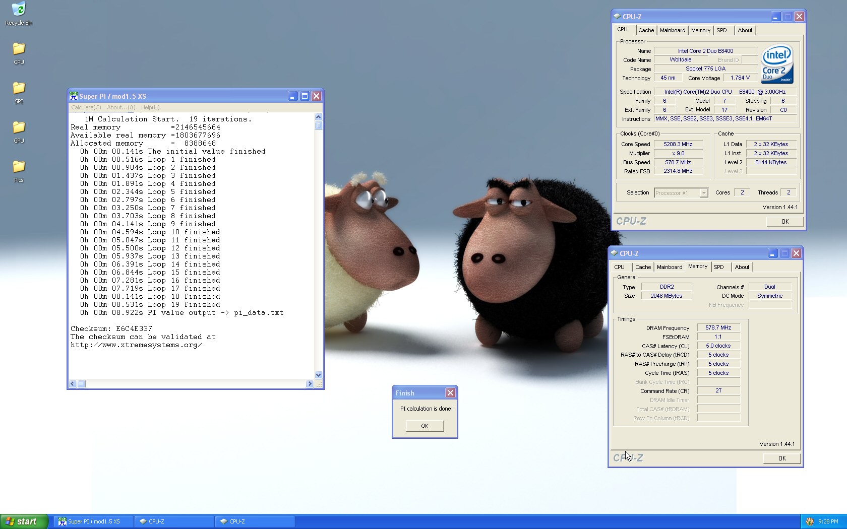Open the Calculate menu in Super PI
The height and width of the screenshot is (529, 847).
[86, 107]
